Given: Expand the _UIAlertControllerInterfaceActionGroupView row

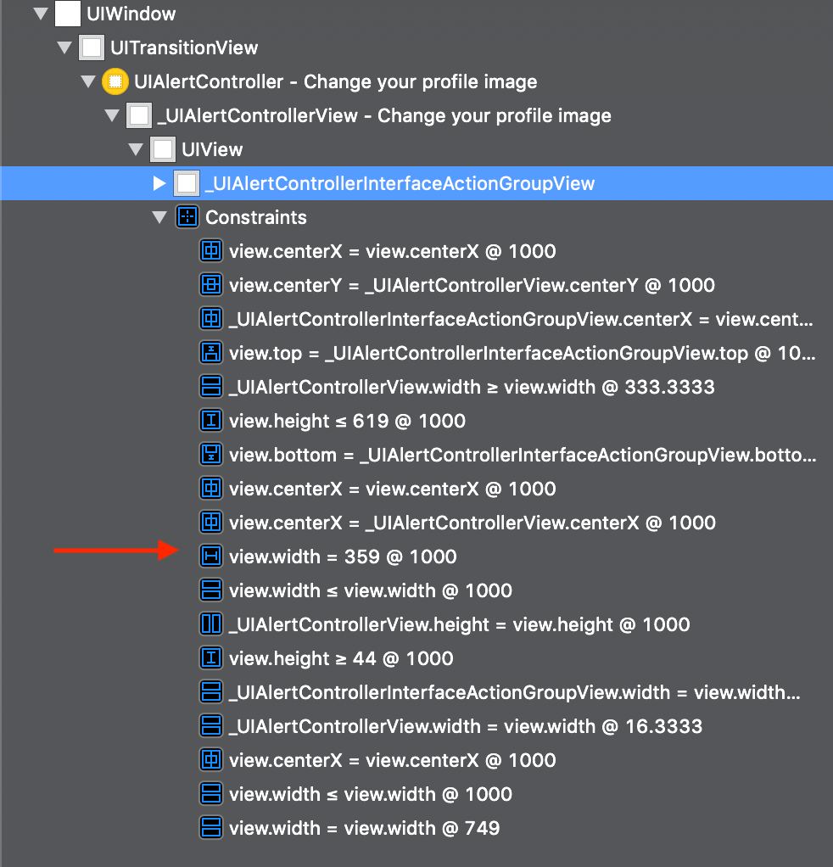Looking at the screenshot, I should 159,183.
